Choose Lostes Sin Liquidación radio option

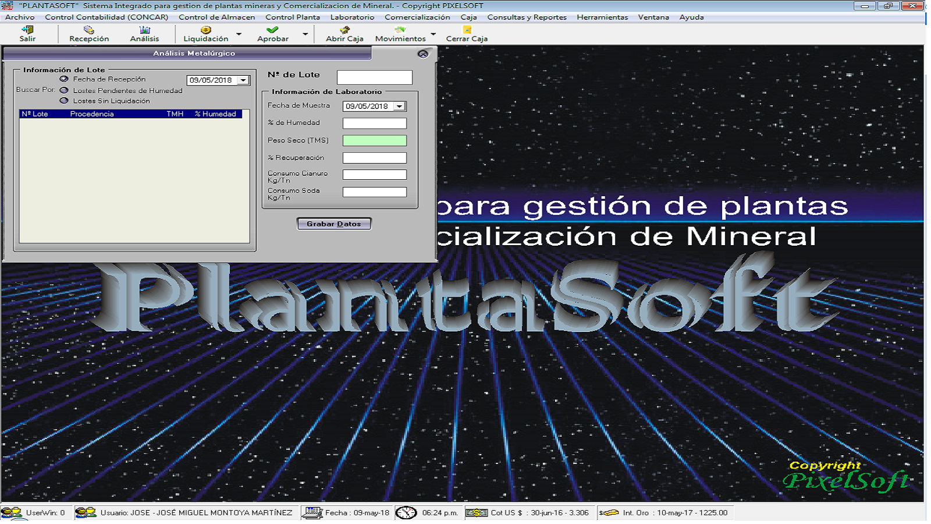pyautogui.click(x=64, y=101)
